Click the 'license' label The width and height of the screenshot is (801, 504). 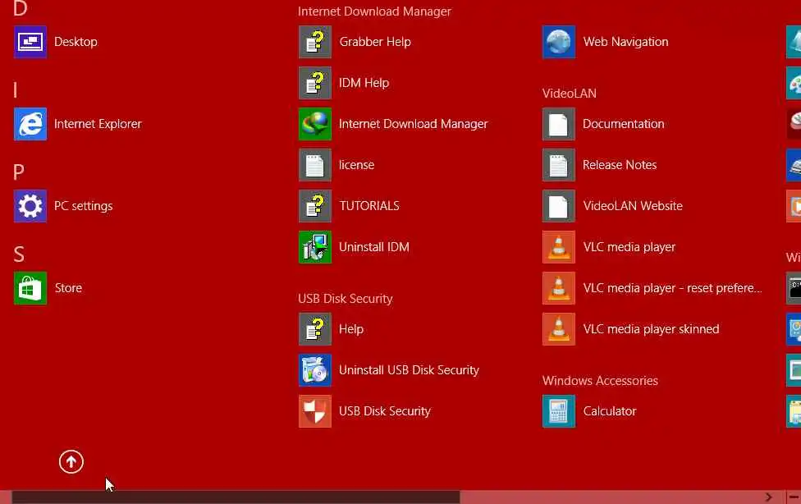pyautogui.click(x=356, y=165)
